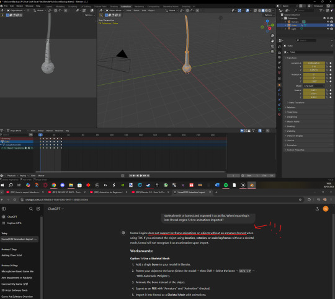Click the search icon in ChatGPT sidebar

click(31, 209)
